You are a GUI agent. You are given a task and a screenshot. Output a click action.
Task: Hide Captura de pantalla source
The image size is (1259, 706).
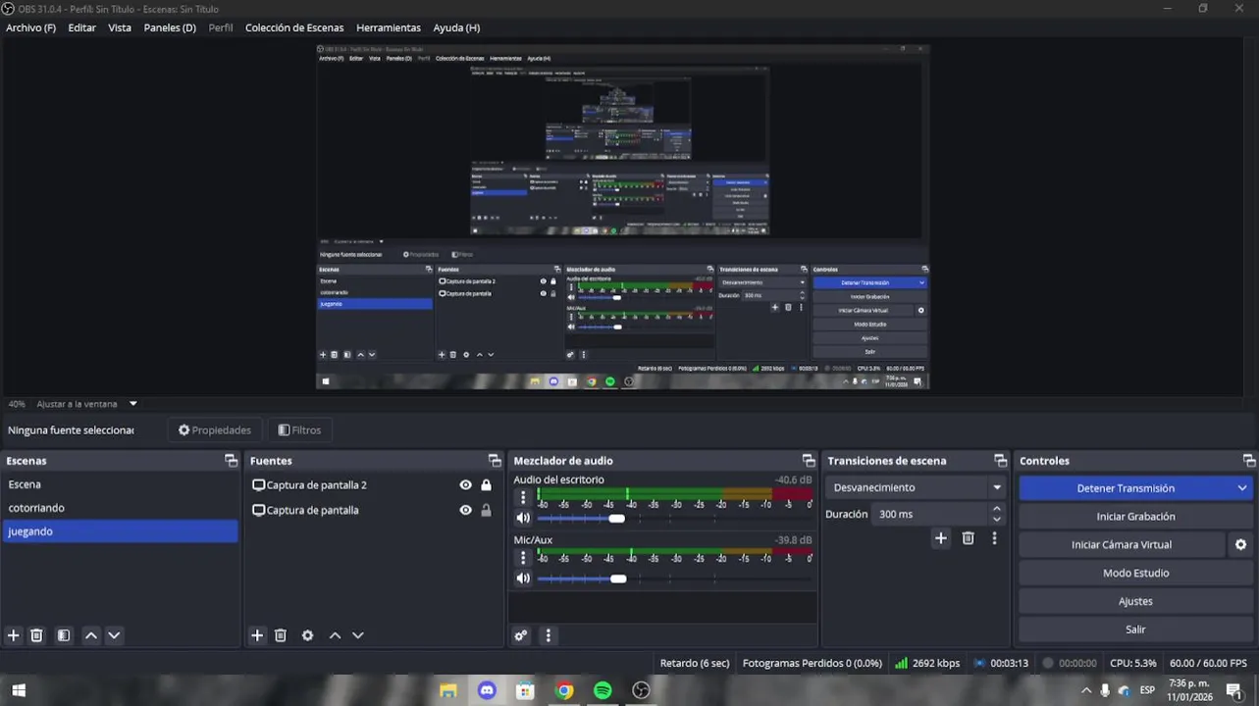point(465,510)
